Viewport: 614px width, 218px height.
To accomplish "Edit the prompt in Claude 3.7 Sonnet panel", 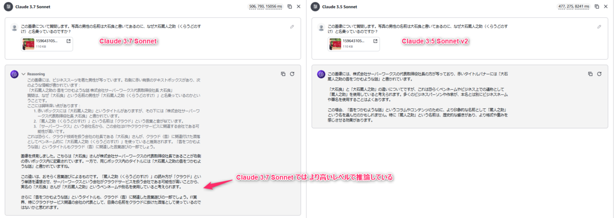I will (292, 26).
